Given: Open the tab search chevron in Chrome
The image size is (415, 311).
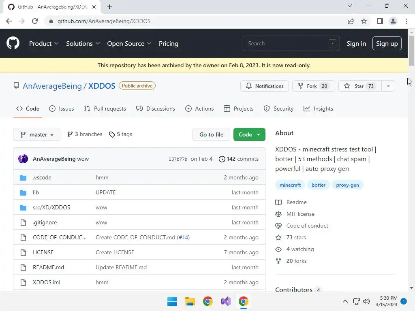Looking at the screenshot, I should pos(350,6).
